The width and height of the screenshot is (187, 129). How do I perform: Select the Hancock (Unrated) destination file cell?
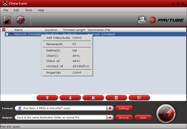[102, 34]
